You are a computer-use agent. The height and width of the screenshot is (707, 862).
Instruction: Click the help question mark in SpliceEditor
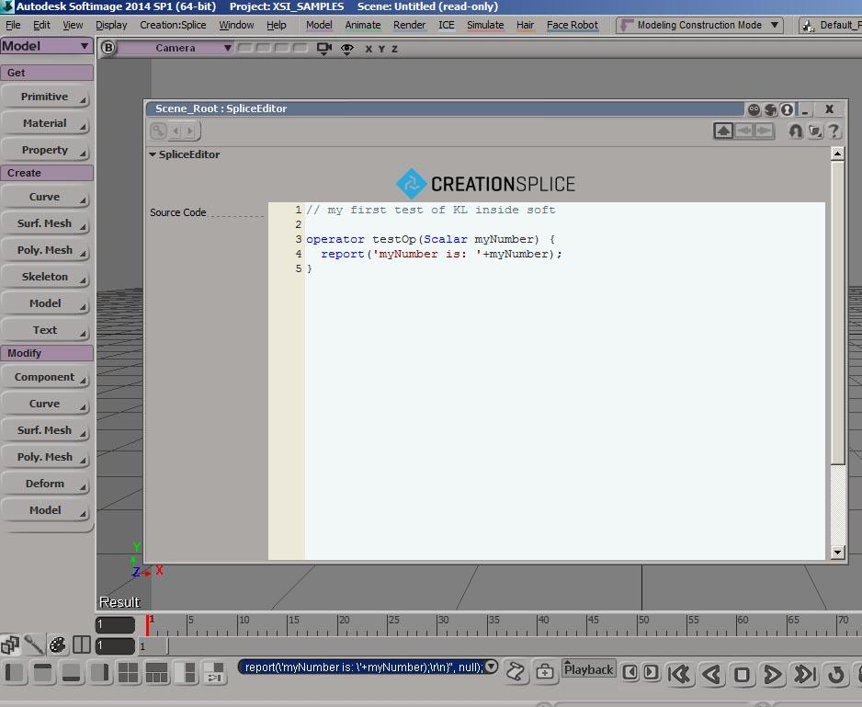[x=834, y=131]
